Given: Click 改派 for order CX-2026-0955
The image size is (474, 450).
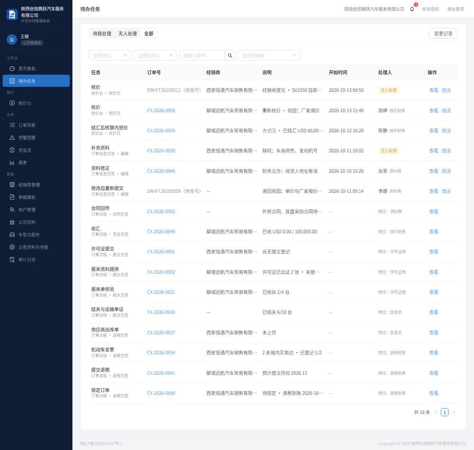Looking at the screenshot, I should [x=446, y=130].
